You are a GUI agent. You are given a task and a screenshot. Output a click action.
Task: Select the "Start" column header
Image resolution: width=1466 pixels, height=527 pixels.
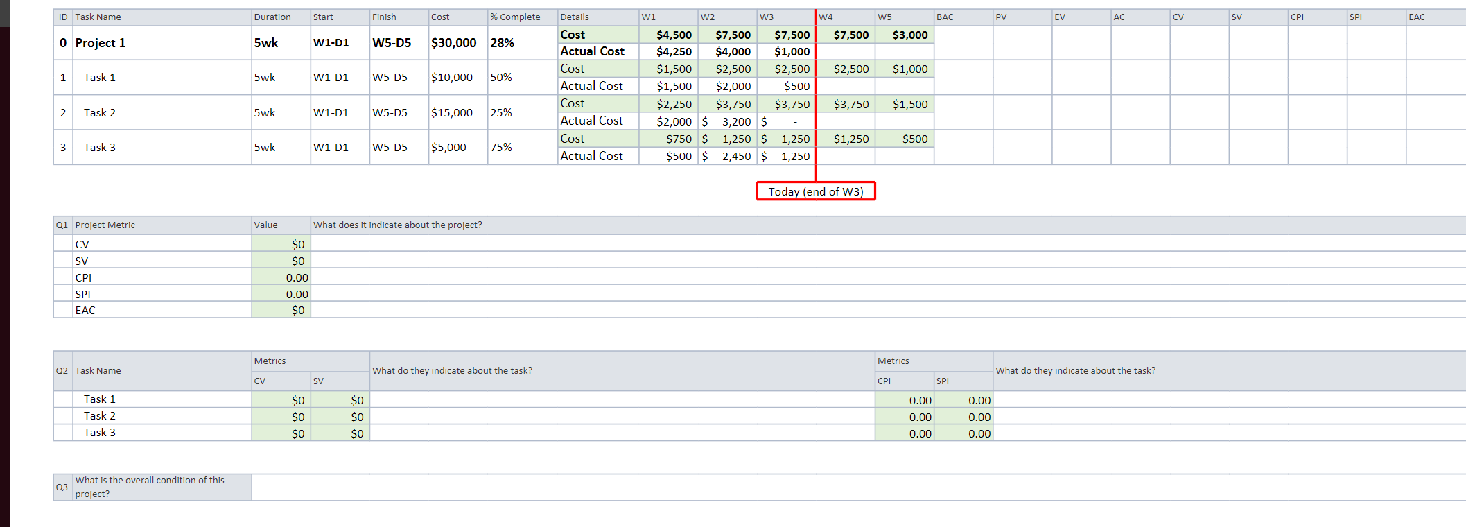click(x=340, y=17)
